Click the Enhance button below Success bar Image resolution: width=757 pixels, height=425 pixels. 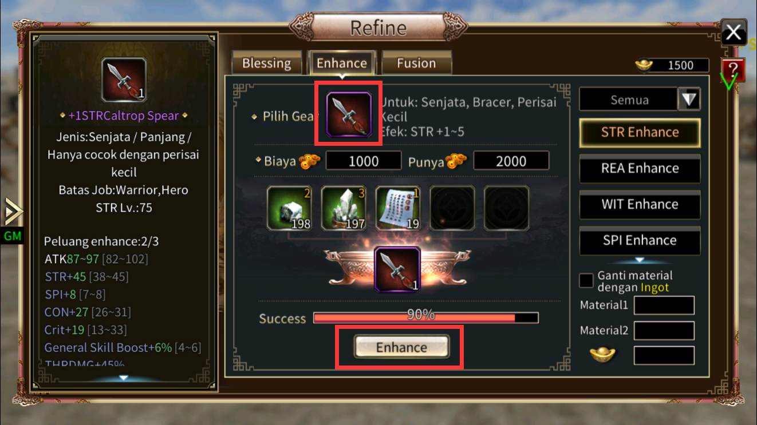point(401,347)
